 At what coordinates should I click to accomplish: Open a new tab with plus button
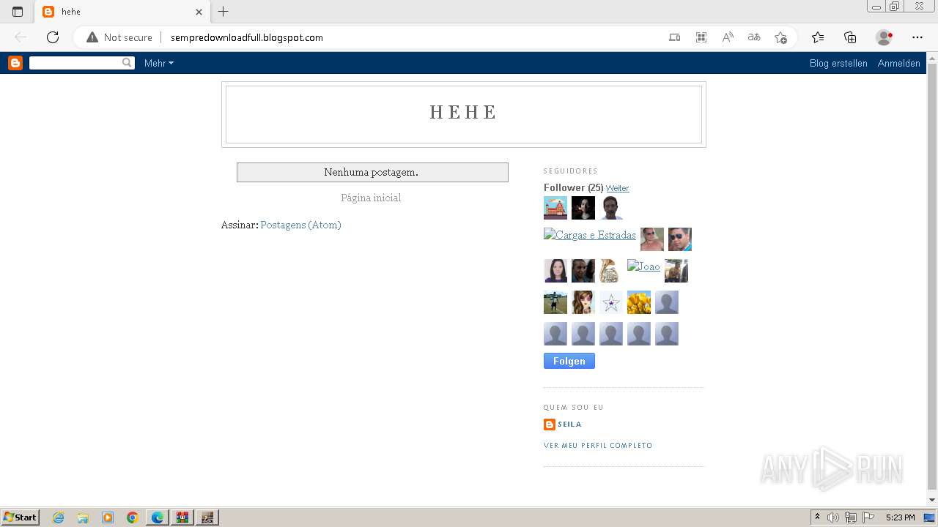224,12
